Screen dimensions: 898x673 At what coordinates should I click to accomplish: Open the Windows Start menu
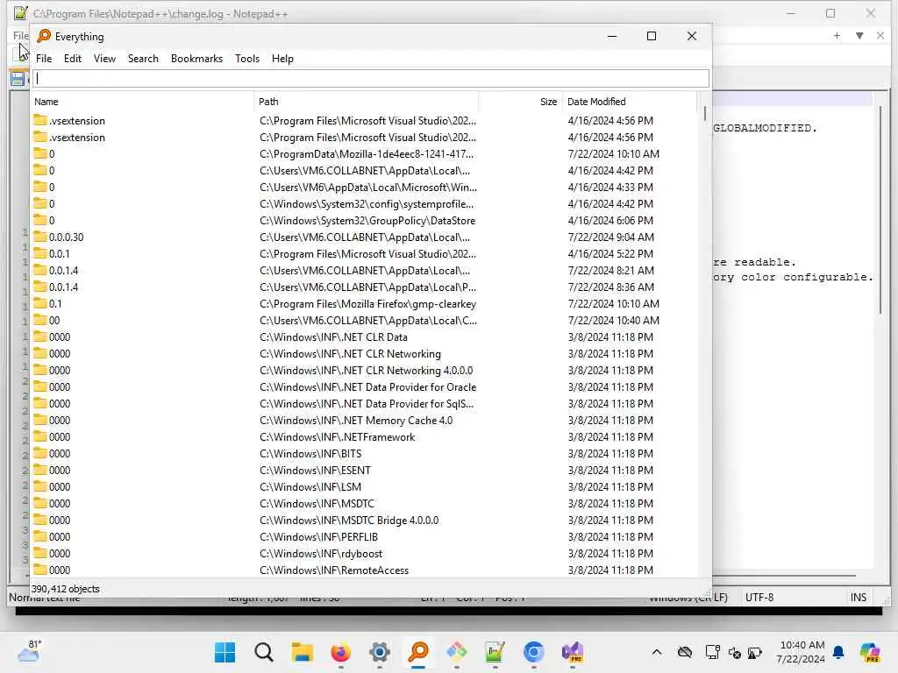225,652
